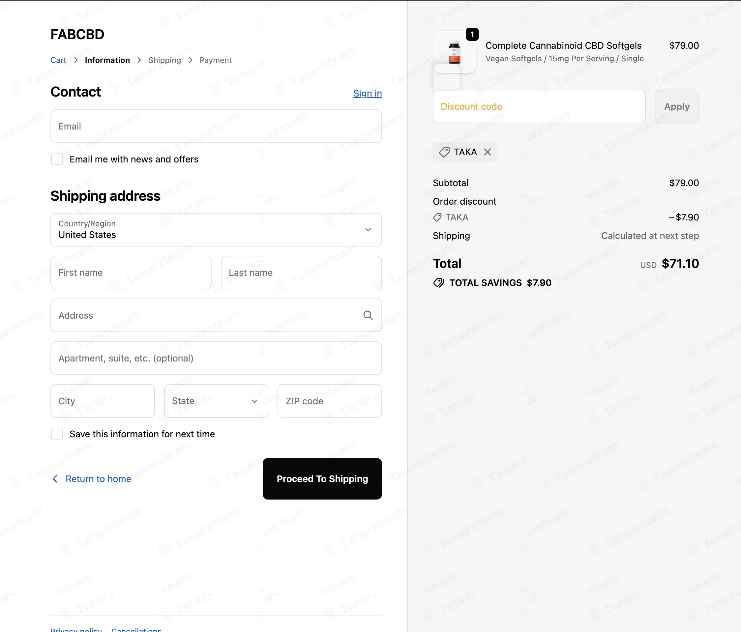Viewport: 741px width, 632px height.
Task: Open the FABCBD store logo
Action: (77, 35)
